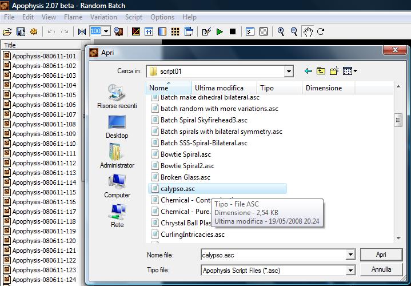Stop script with black square icon
The height and width of the screenshot is (286, 411).
click(x=233, y=32)
